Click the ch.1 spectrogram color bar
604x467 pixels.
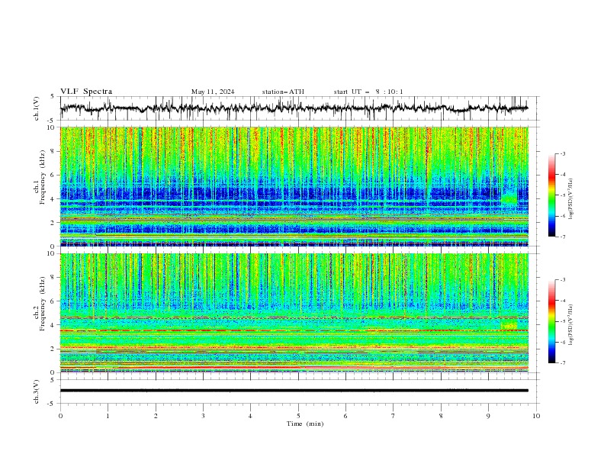coord(551,195)
